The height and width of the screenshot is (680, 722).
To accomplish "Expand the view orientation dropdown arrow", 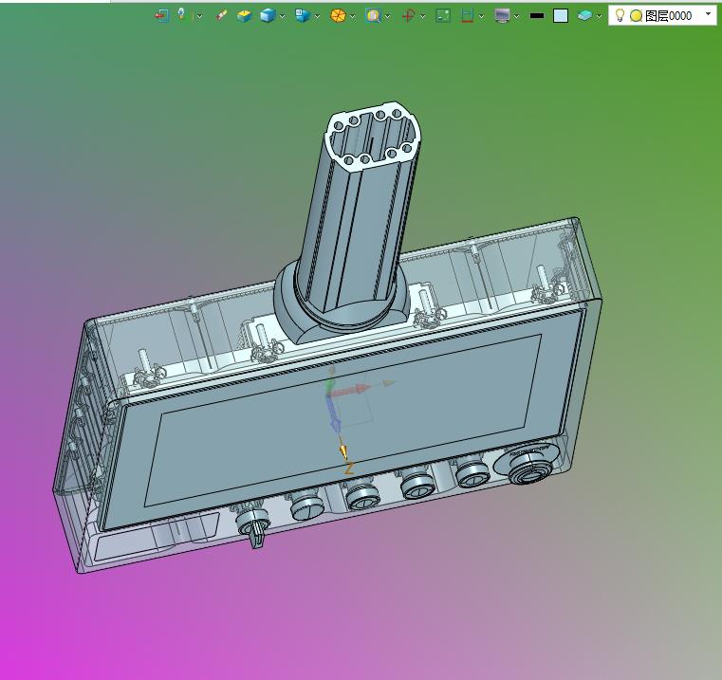I will click(x=317, y=16).
